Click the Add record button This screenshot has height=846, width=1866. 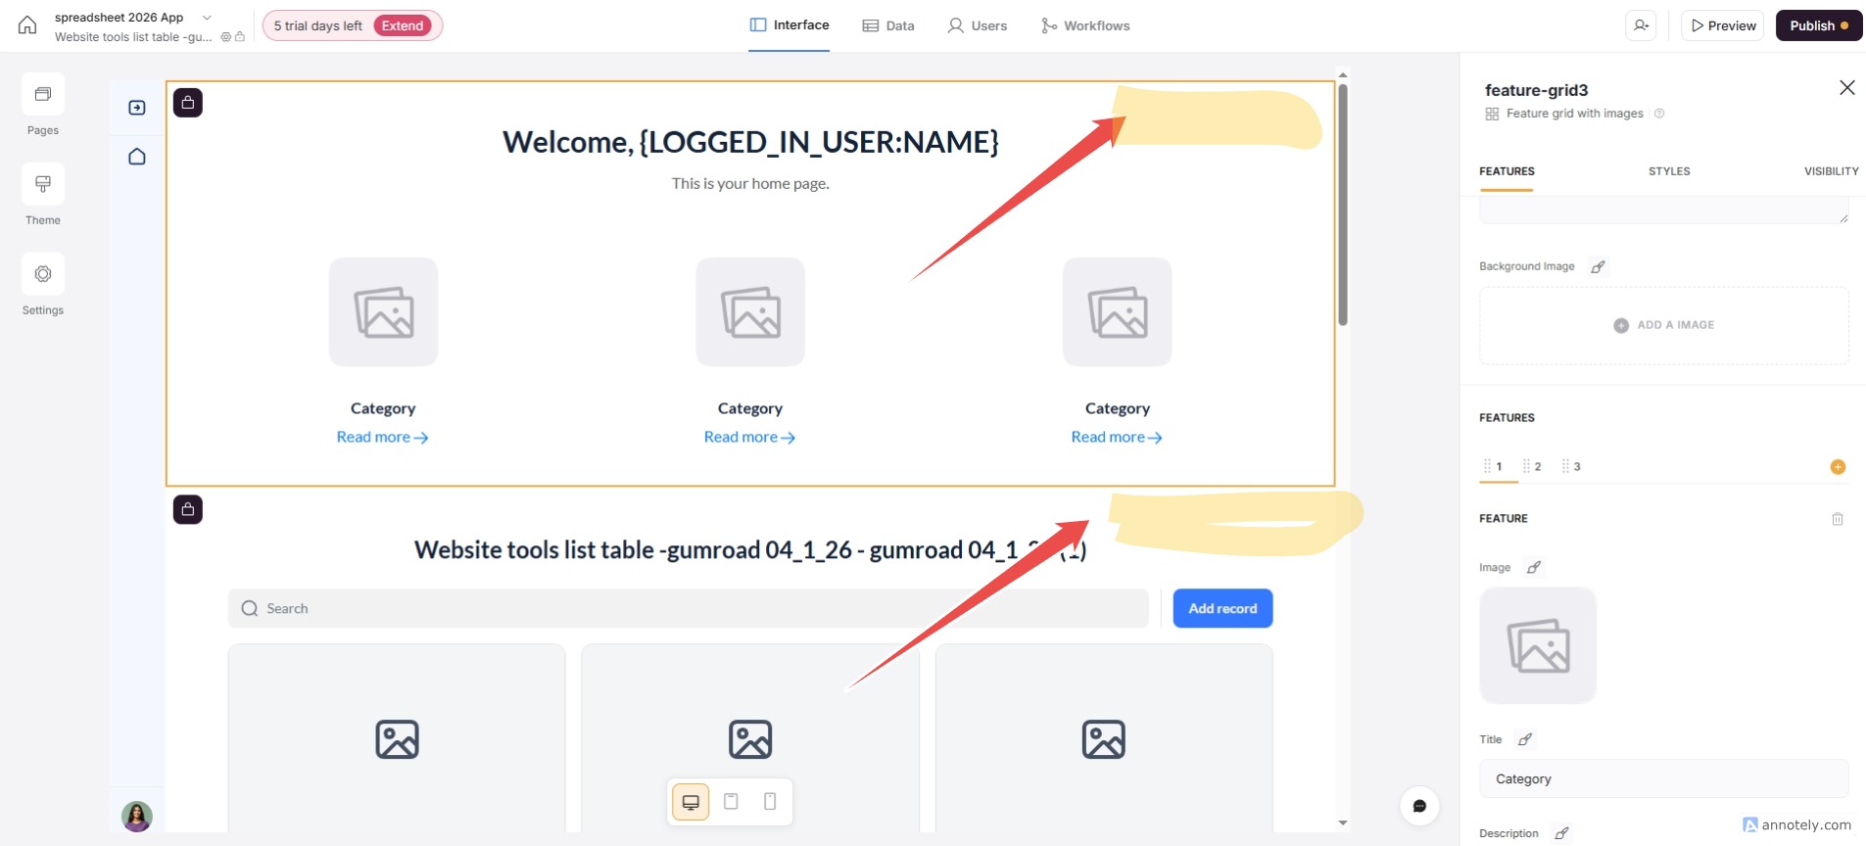click(1222, 608)
